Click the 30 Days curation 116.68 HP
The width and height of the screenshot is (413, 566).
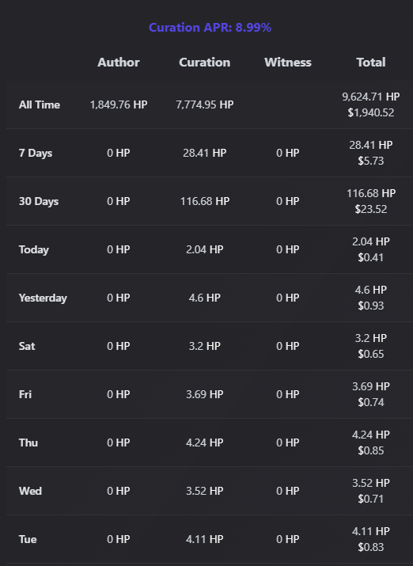coord(204,201)
